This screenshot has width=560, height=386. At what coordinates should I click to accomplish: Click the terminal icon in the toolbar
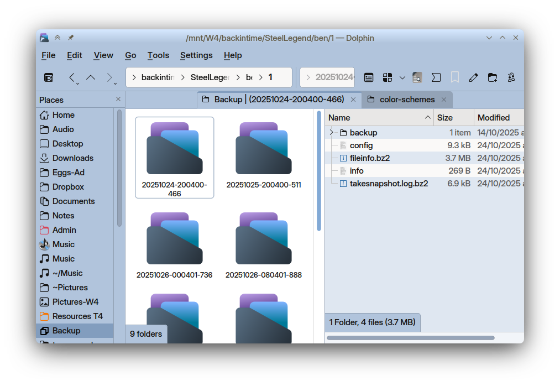436,77
